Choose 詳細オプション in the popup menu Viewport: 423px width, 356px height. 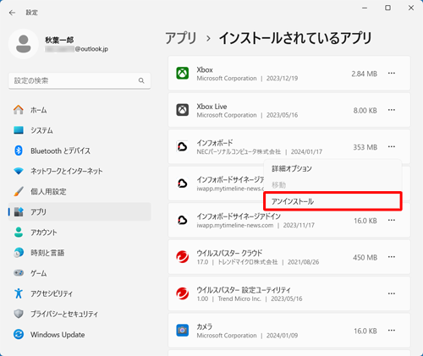332,168
